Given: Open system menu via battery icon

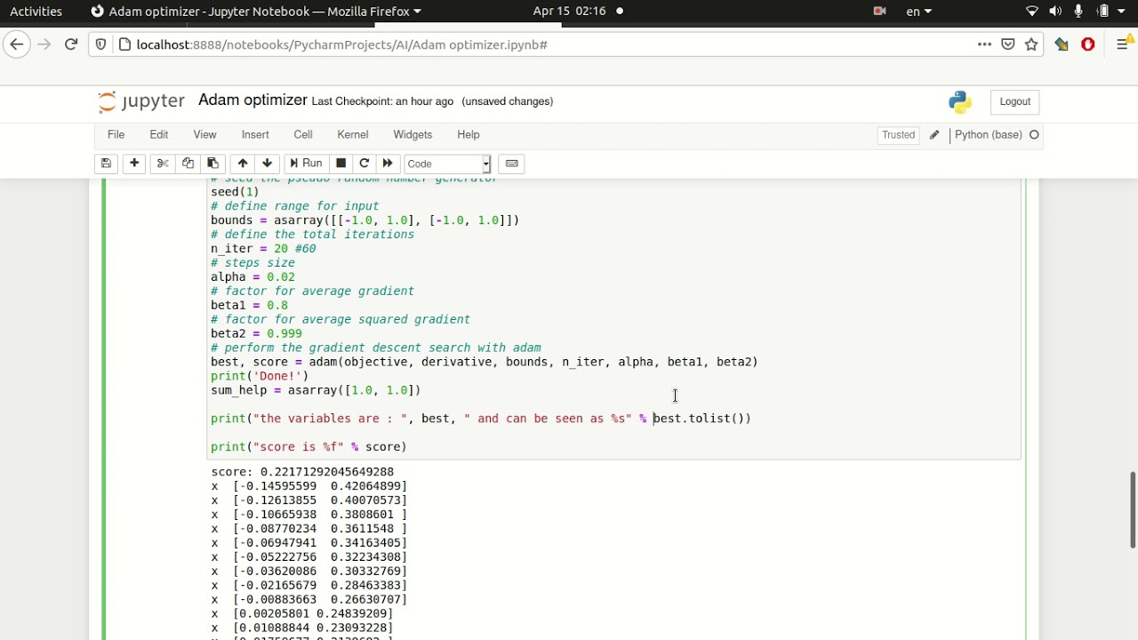Looking at the screenshot, I should point(1104,12).
